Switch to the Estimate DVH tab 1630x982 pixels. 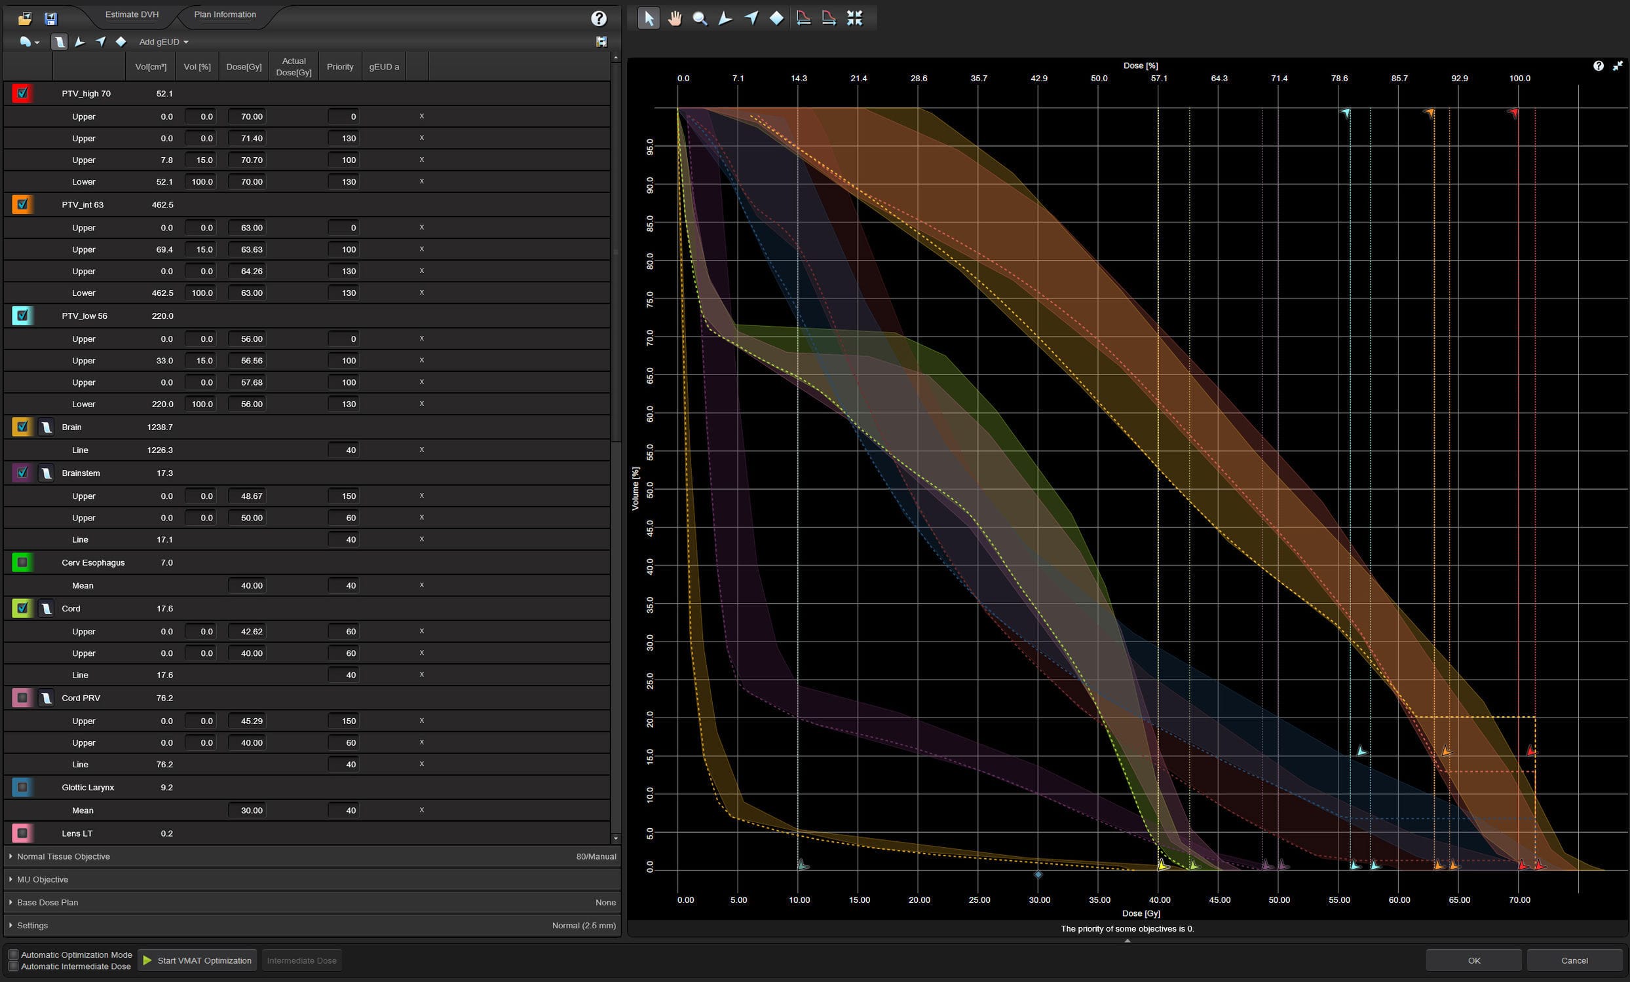(132, 14)
